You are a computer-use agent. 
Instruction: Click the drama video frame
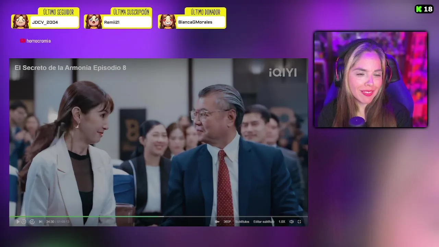[158, 142]
